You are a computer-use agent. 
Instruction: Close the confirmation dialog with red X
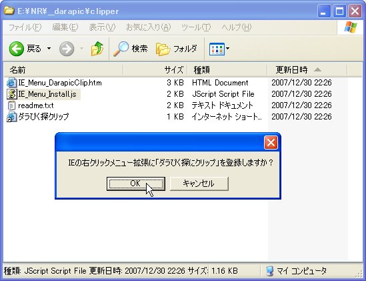[271, 142]
